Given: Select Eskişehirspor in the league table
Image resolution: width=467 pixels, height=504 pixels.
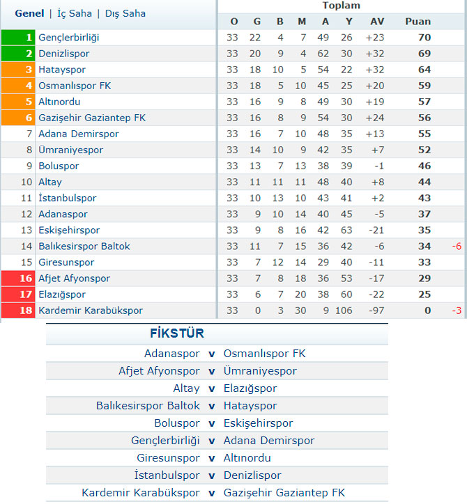Looking at the screenshot, I should [69, 230].
